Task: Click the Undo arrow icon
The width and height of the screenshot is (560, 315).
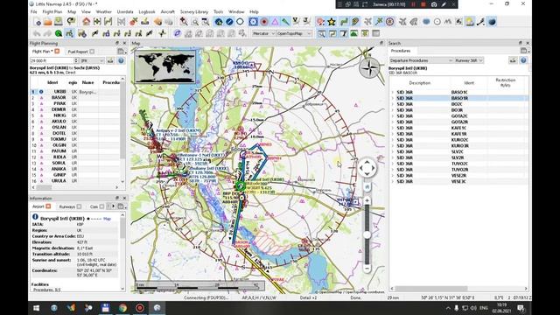Action: (37, 33)
